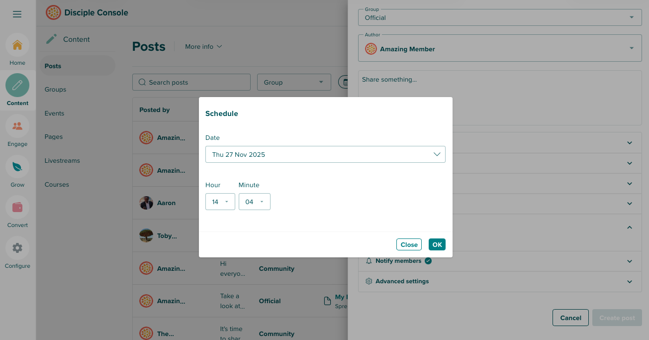Expand the Notify members section

[500, 261]
